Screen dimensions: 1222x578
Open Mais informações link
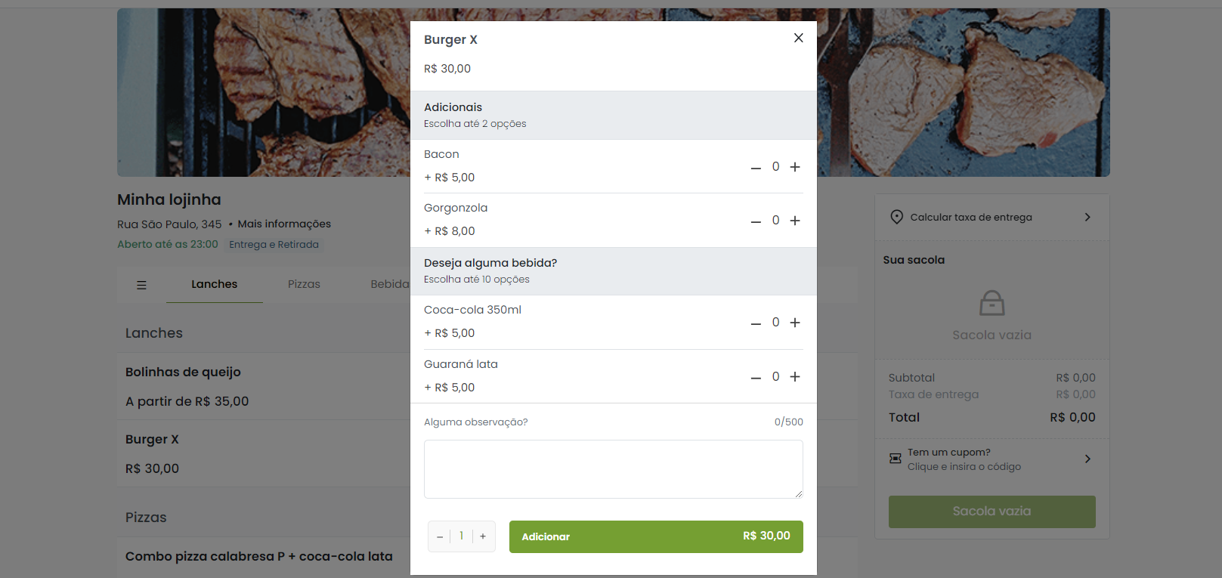284,224
